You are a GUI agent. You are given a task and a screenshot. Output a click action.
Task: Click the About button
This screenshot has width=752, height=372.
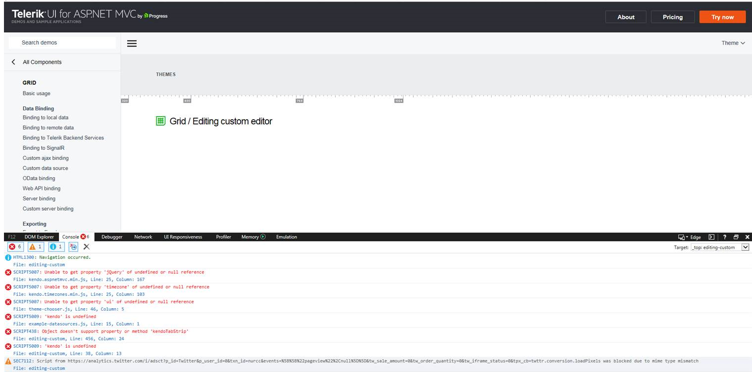[626, 17]
